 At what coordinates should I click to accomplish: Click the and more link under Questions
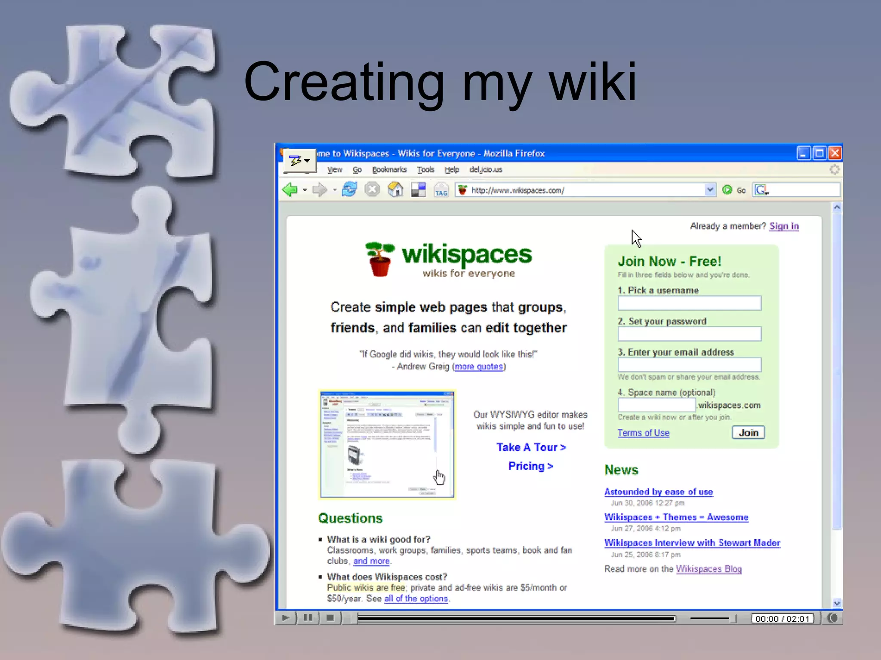[371, 561]
